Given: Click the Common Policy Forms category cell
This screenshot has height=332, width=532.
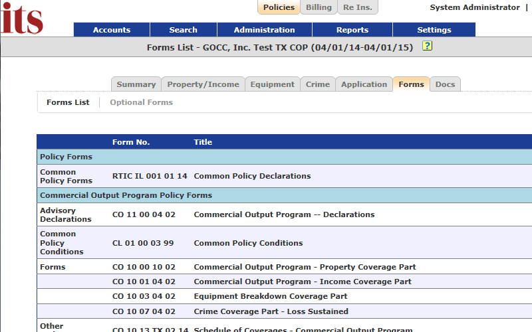Looking at the screenshot, I should tap(66, 176).
